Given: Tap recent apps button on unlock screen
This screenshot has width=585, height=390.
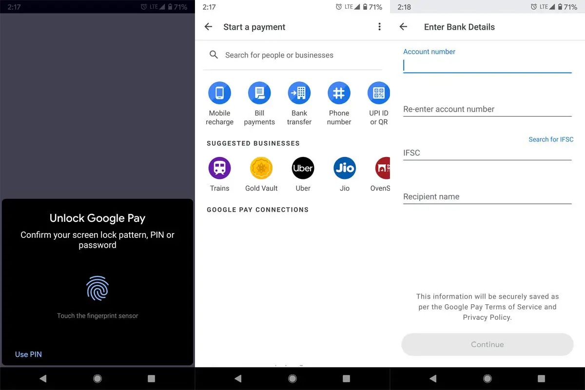Looking at the screenshot, I should [151, 378].
